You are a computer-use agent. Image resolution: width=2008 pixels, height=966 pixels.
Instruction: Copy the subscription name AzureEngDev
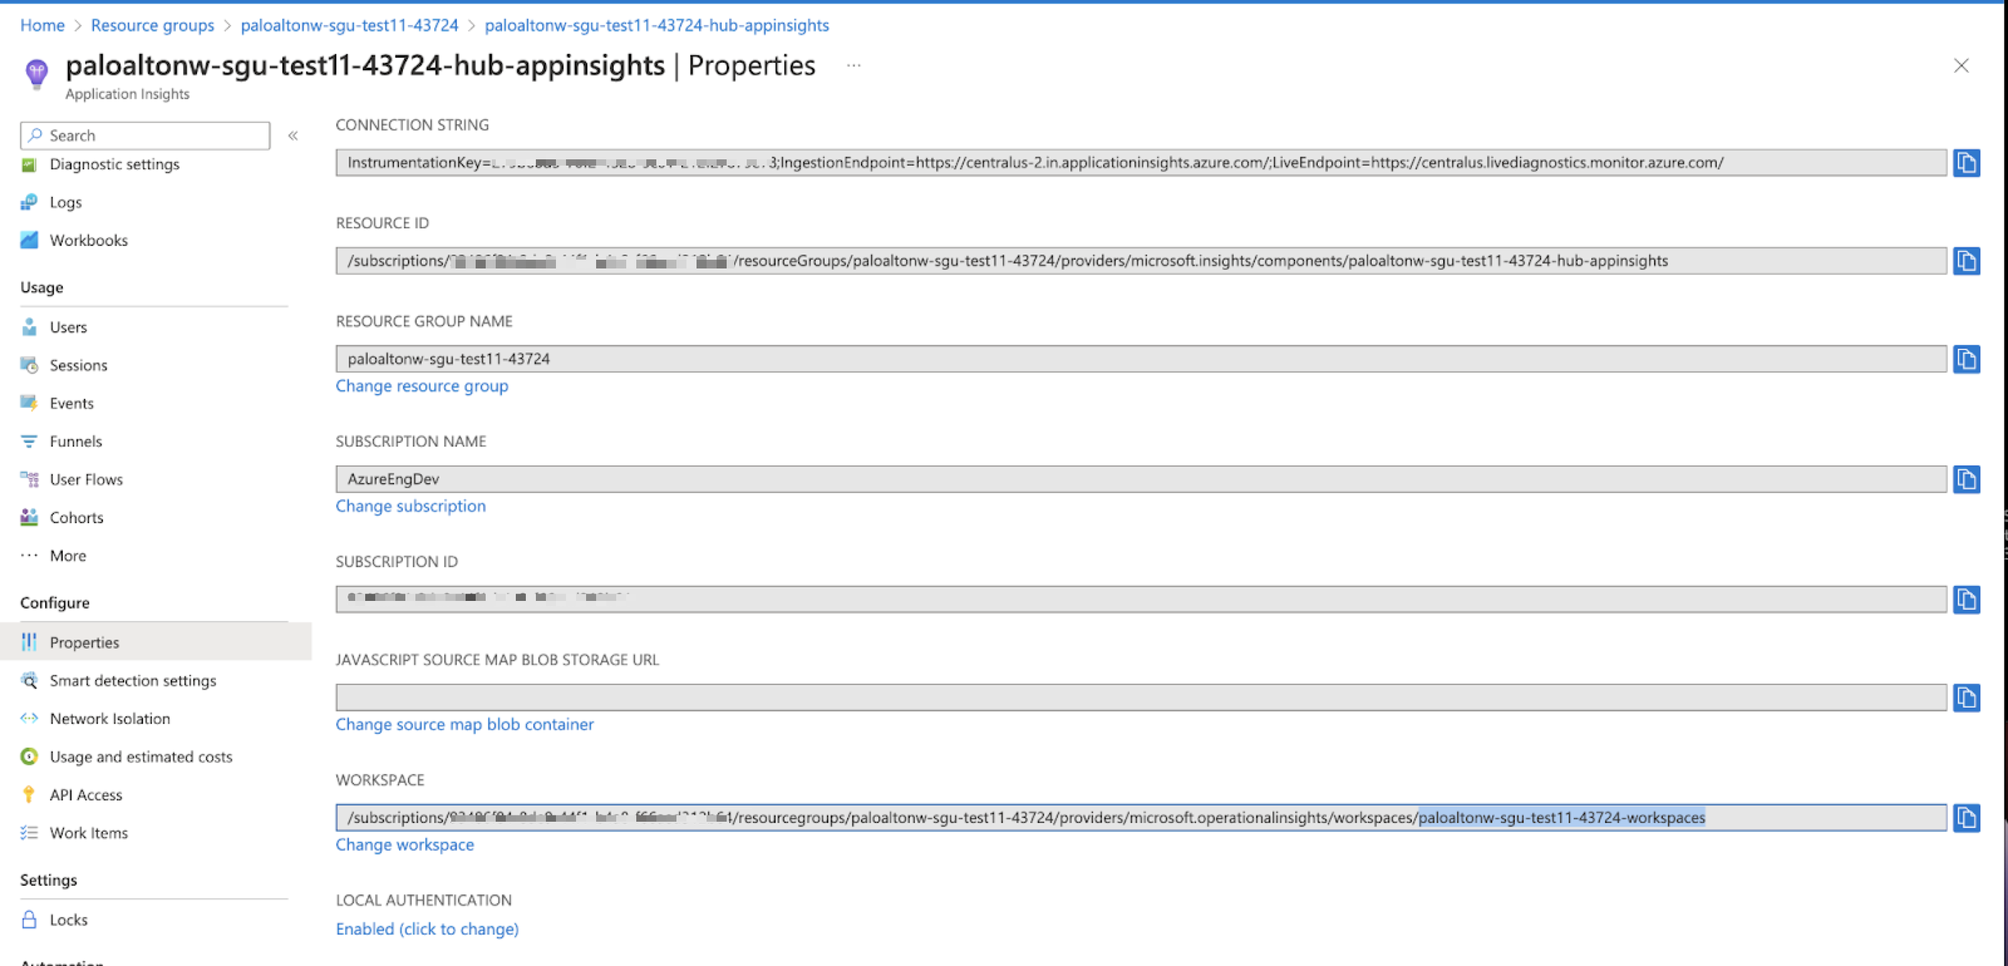1966,479
